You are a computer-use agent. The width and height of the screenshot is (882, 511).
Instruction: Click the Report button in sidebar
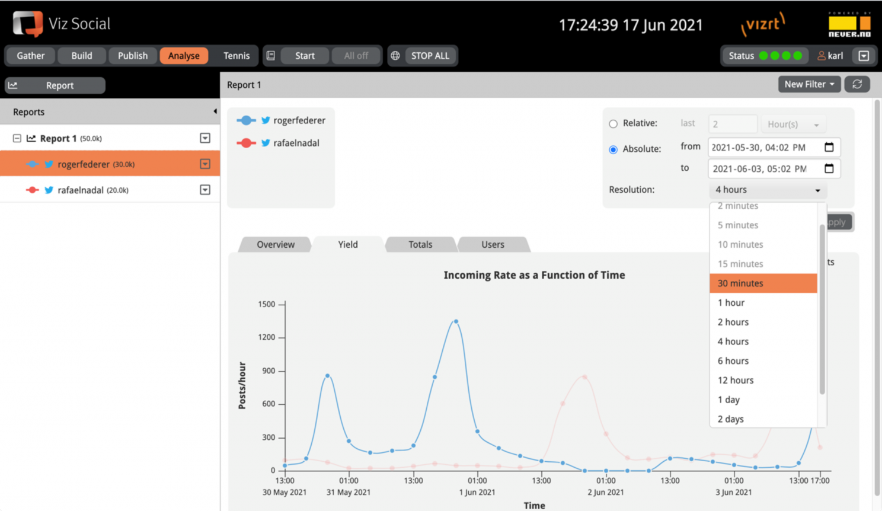(x=55, y=85)
